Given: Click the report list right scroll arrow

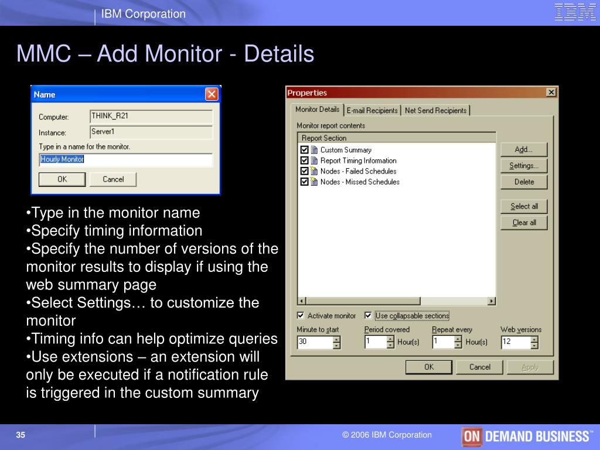Looking at the screenshot, I should 492,301.
